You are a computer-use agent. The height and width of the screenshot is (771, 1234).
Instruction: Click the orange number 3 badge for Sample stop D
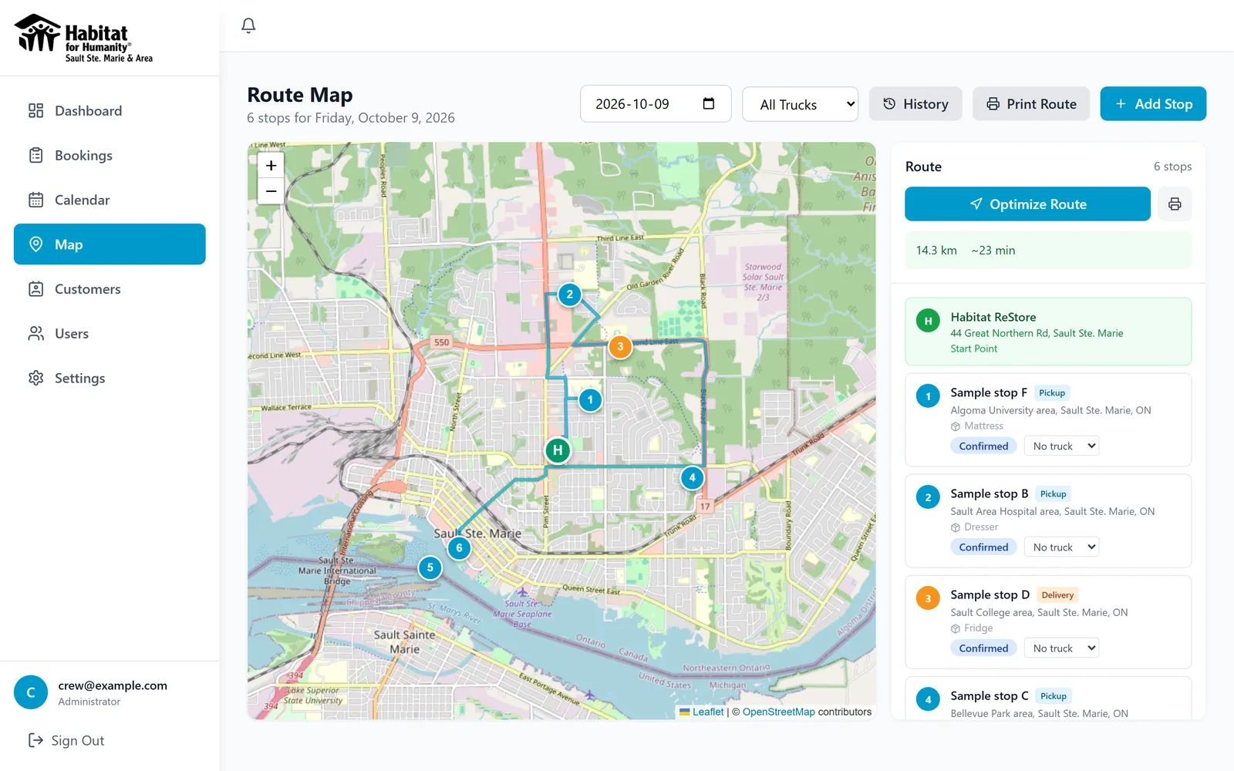coord(928,598)
